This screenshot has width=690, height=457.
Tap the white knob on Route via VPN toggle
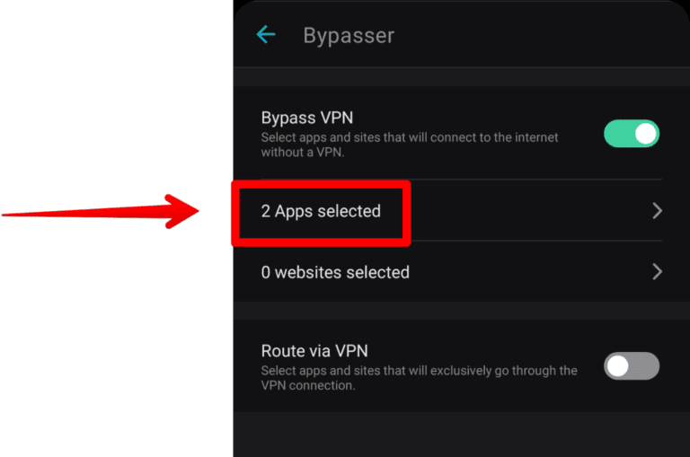coord(618,366)
